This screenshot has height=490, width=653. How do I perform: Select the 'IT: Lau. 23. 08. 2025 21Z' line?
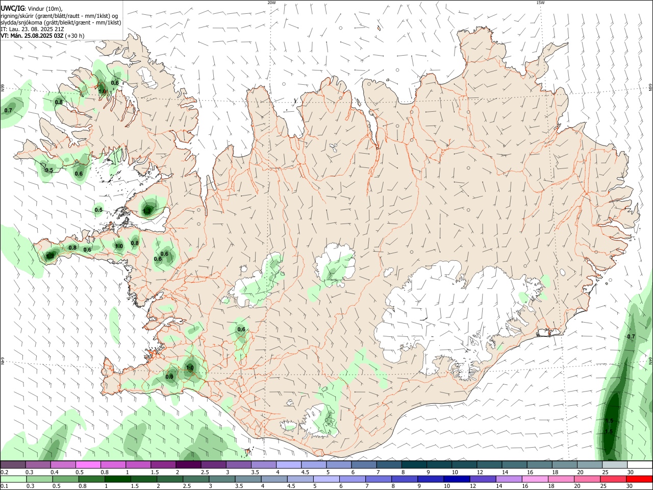click(32, 29)
